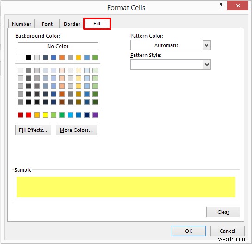
Task: Choose the dark red standard color swatch
Action: click(x=20, y=115)
